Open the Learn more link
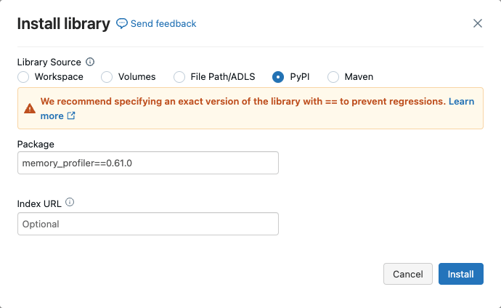This screenshot has width=501, height=308. tap(461, 102)
